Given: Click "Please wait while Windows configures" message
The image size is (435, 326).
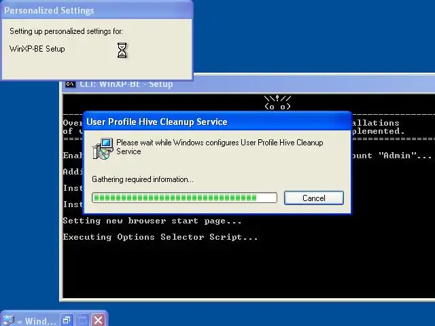Looking at the screenshot, I should click(x=220, y=147).
